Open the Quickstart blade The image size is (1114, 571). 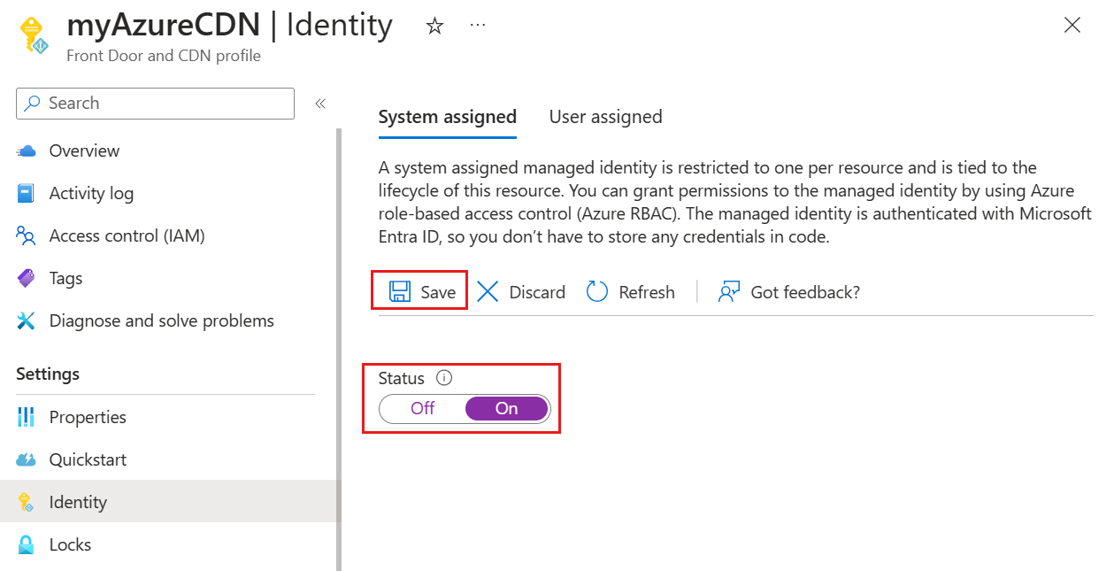click(x=27, y=459)
